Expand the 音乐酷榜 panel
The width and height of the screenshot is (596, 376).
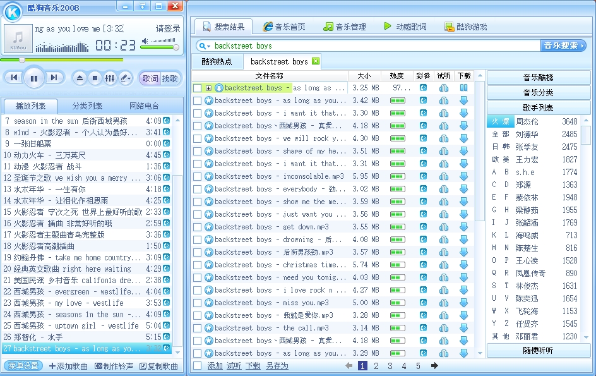click(538, 78)
